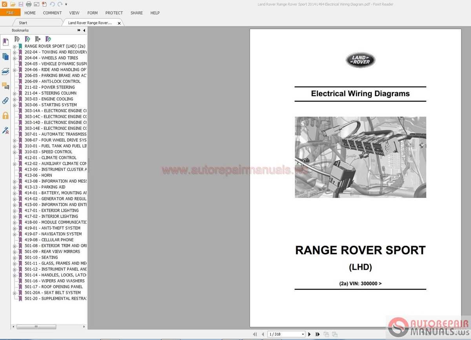Open the page number 1 / 318 dropdown

coord(303,335)
